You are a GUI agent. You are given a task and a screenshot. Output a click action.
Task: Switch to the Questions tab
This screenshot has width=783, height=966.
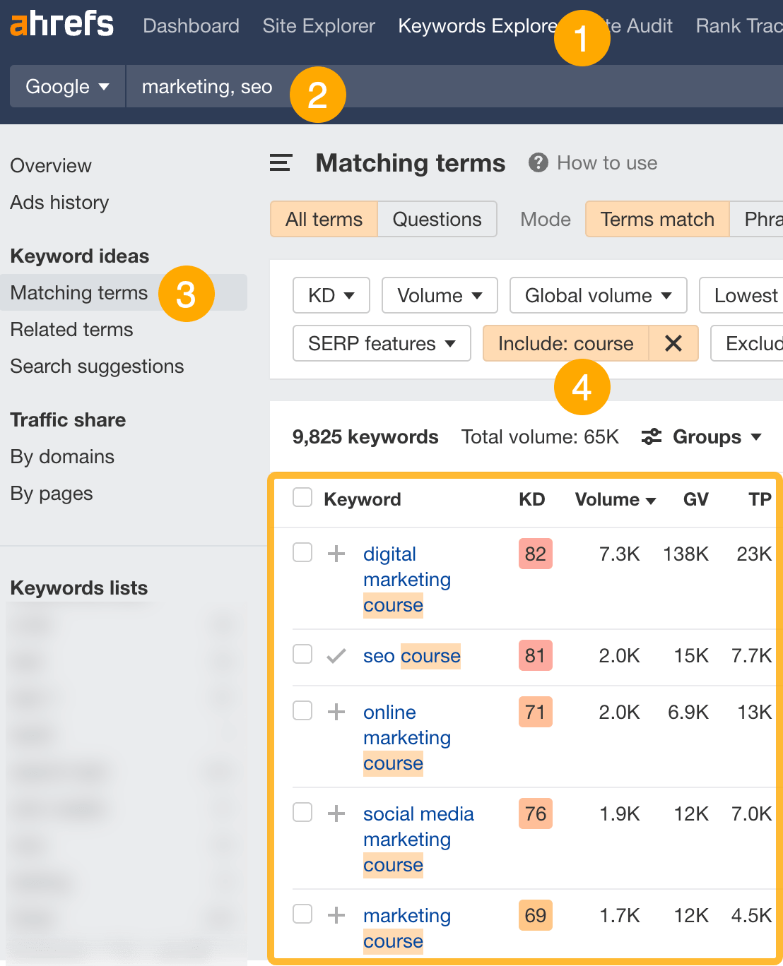coord(437,219)
